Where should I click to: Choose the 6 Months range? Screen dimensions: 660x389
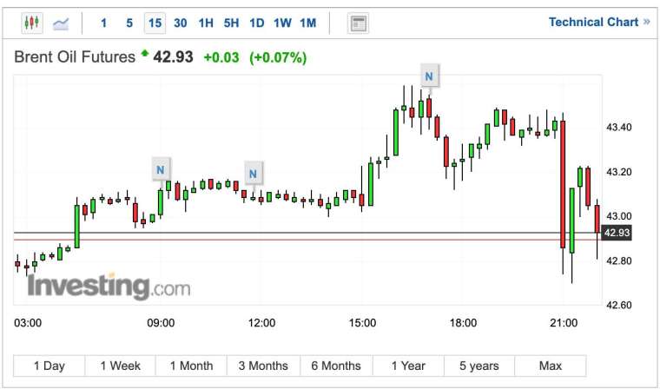click(x=336, y=366)
